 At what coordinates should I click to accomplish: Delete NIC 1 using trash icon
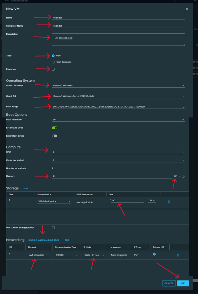[178, 255]
